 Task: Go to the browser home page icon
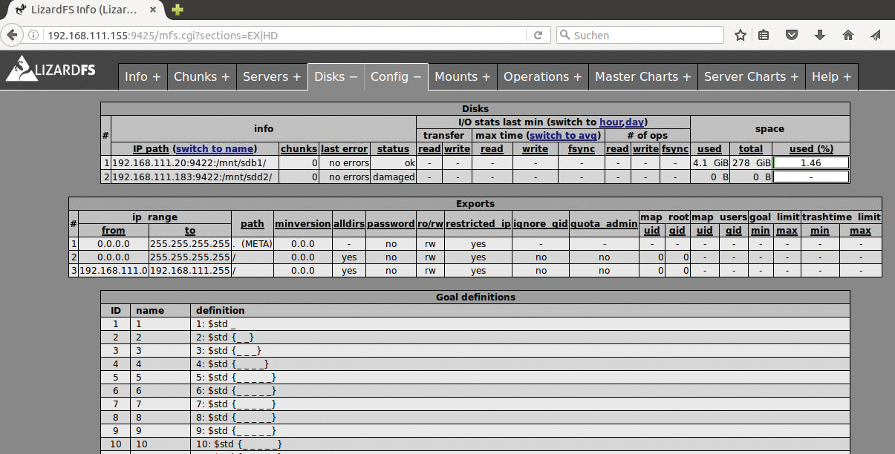click(x=847, y=35)
